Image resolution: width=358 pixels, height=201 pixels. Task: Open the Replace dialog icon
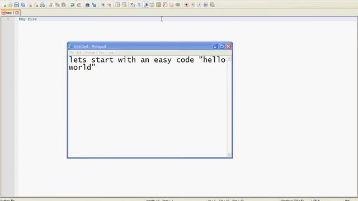click(94, 5)
